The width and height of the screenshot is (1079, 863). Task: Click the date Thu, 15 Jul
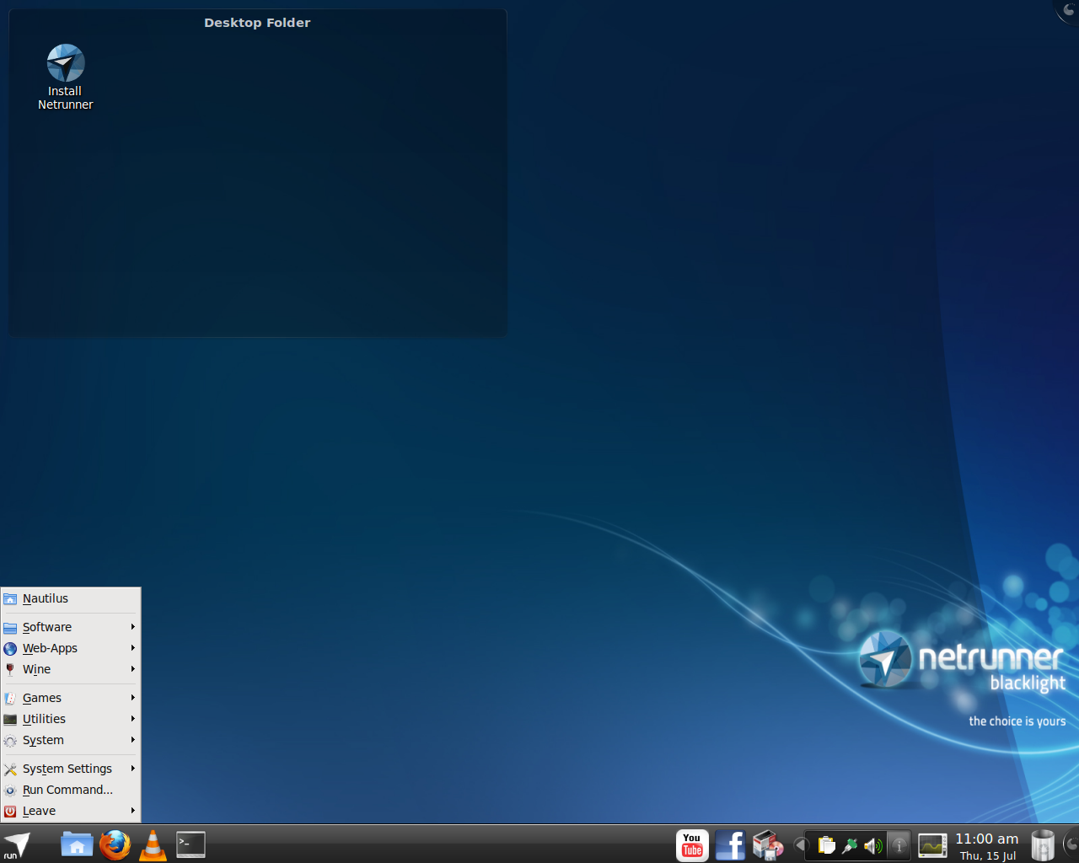point(988,855)
